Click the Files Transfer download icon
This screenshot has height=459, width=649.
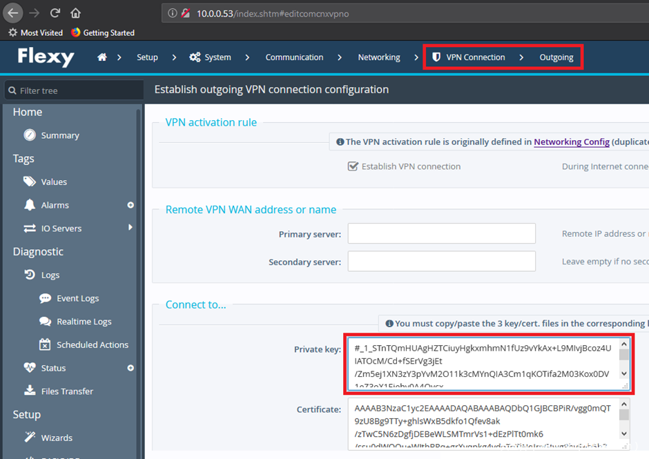point(30,391)
